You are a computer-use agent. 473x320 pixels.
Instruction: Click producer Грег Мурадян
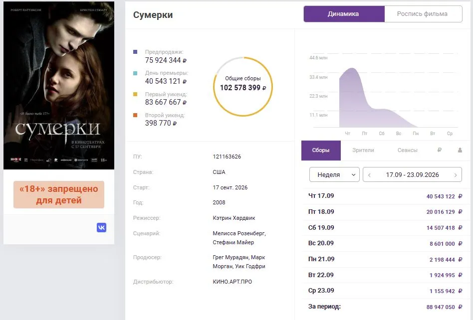click(x=231, y=257)
